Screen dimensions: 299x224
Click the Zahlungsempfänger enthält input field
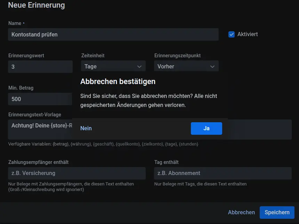coord(76,173)
